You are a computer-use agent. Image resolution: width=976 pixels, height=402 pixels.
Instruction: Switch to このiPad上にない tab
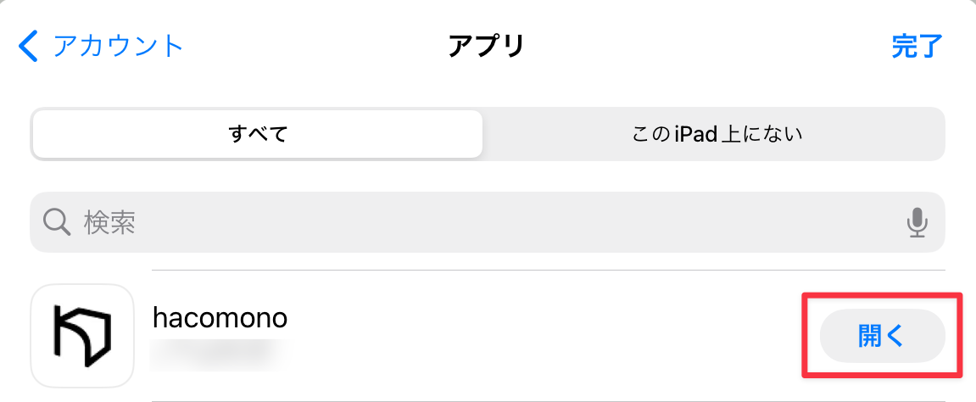[x=717, y=134]
